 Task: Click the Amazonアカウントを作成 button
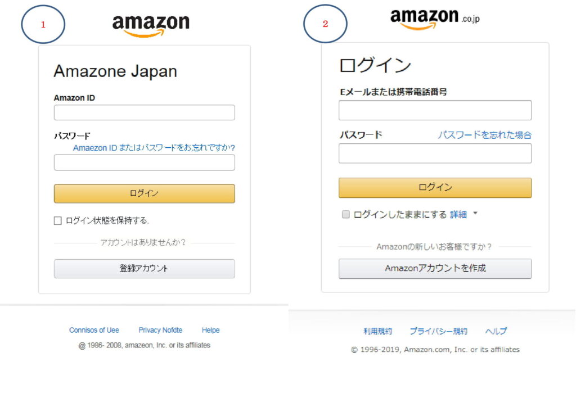tap(435, 269)
